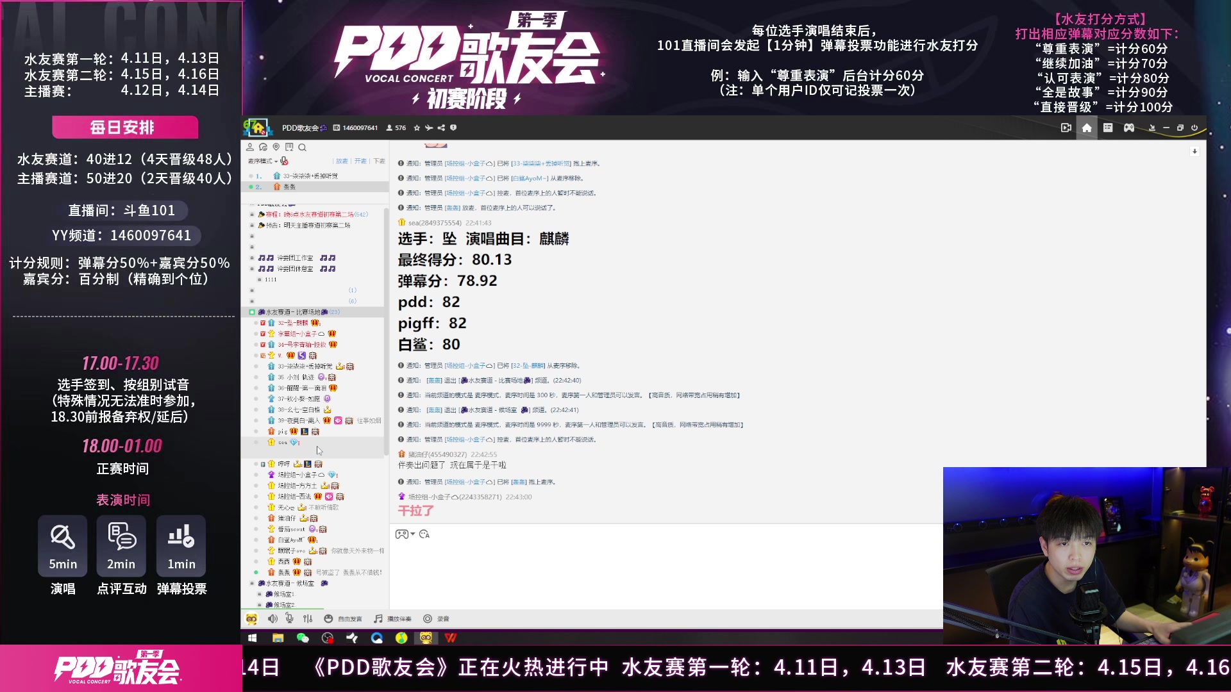Click the emoji font icon above input
This screenshot has width=1231, height=692.
tap(424, 534)
